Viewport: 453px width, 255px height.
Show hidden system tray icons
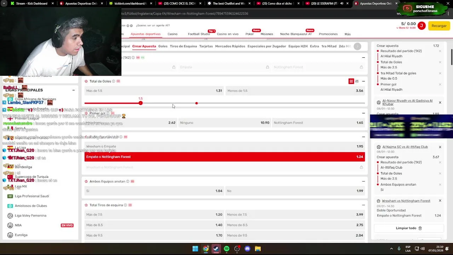(391, 249)
